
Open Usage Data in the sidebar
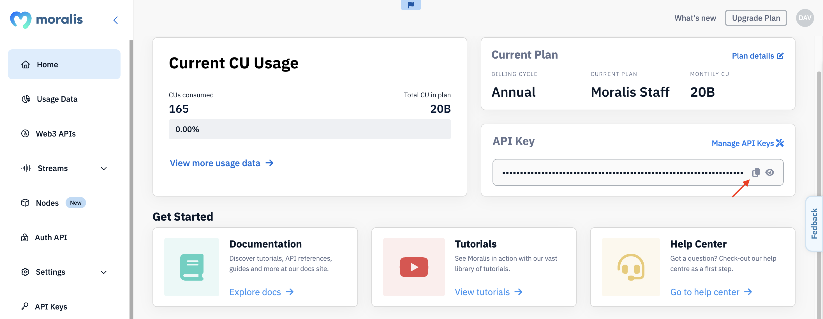point(57,99)
